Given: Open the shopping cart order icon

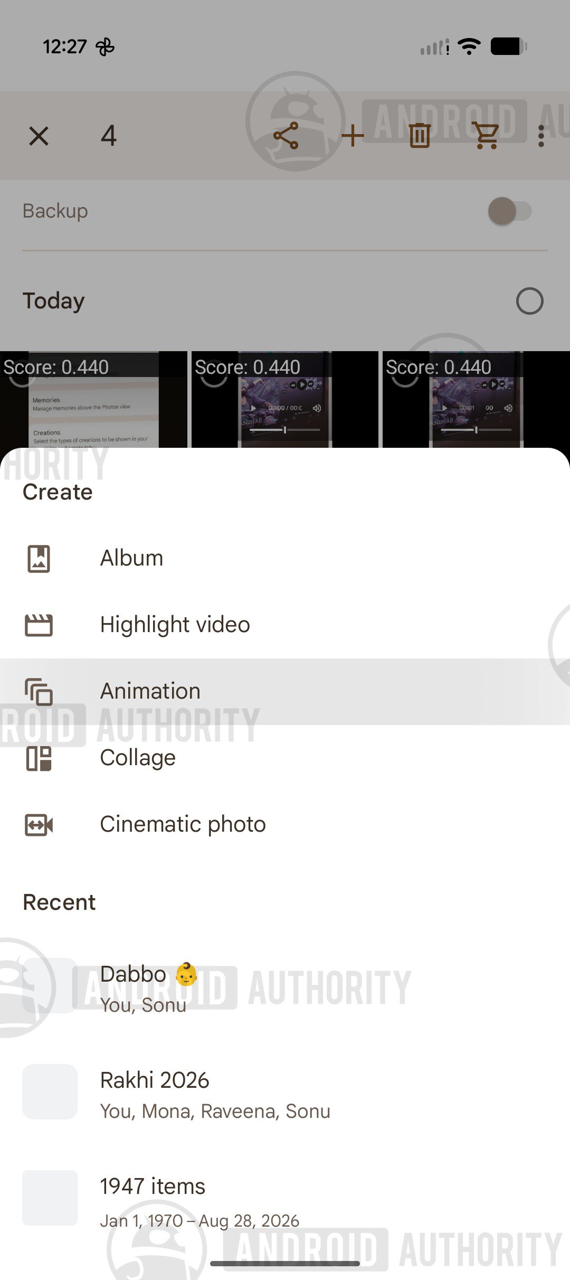Looking at the screenshot, I should coord(486,136).
